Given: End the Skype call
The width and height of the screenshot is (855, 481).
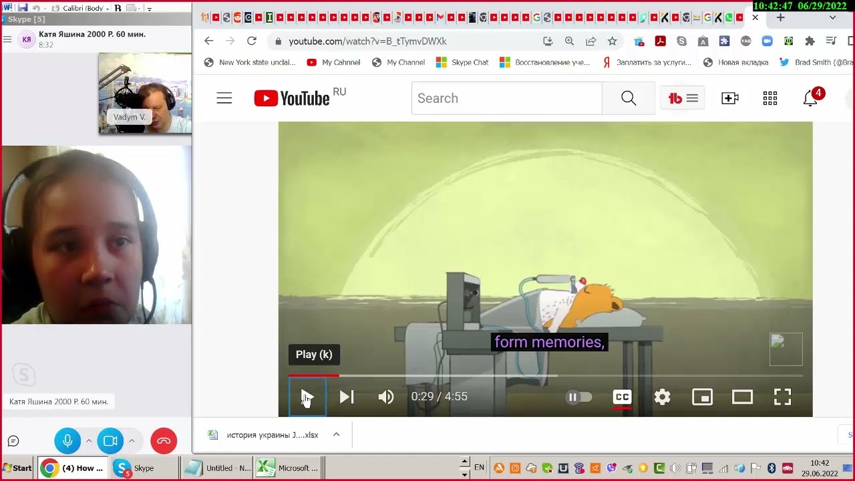Looking at the screenshot, I should (164, 441).
